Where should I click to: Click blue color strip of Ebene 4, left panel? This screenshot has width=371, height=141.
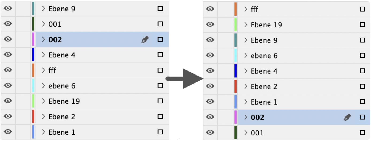coord(33,55)
